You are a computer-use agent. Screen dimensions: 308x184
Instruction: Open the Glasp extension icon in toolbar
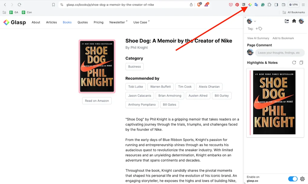[x=250, y=5]
